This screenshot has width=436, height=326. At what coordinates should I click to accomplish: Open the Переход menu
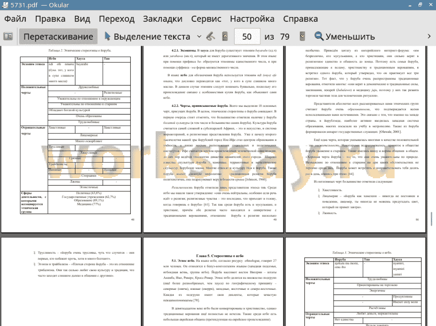point(117,19)
